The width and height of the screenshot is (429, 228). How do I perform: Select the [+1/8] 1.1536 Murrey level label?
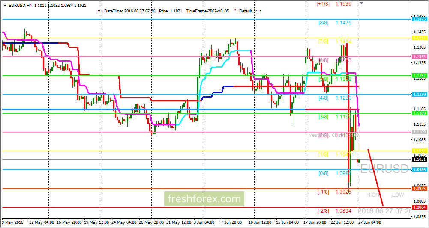(334, 4)
